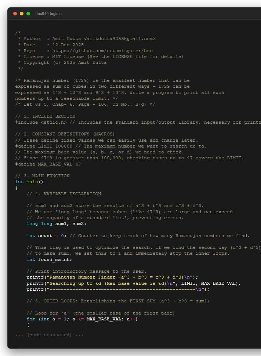This screenshot has height=356, width=261.
Task: Click 'int found_match;' declaration
Action: coord(49,259)
